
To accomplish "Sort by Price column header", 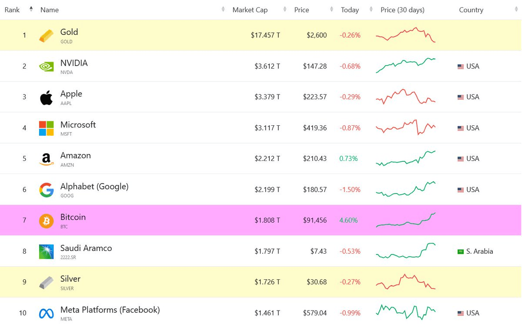I will pyautogui.click(x=301, y=10).
